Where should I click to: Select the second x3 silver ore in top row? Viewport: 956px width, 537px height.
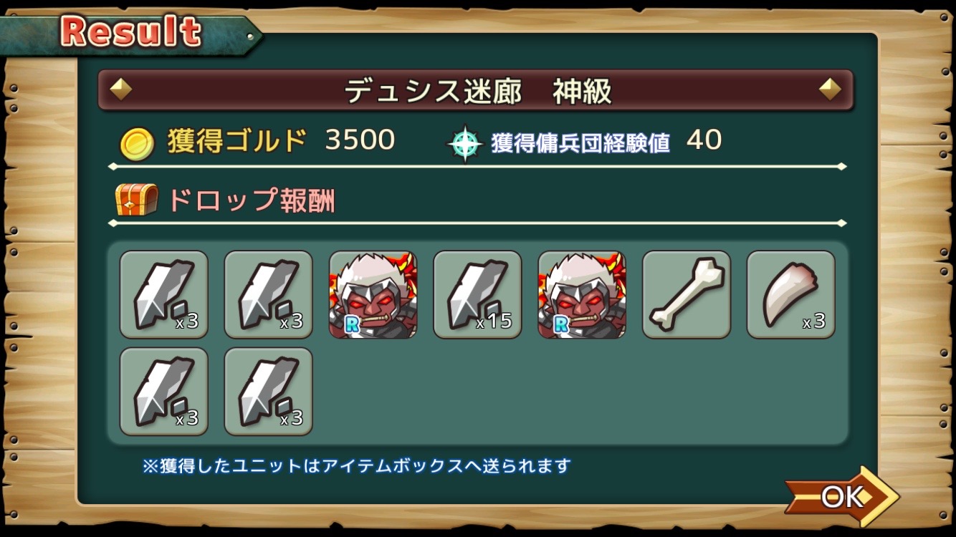pos(269,294)
